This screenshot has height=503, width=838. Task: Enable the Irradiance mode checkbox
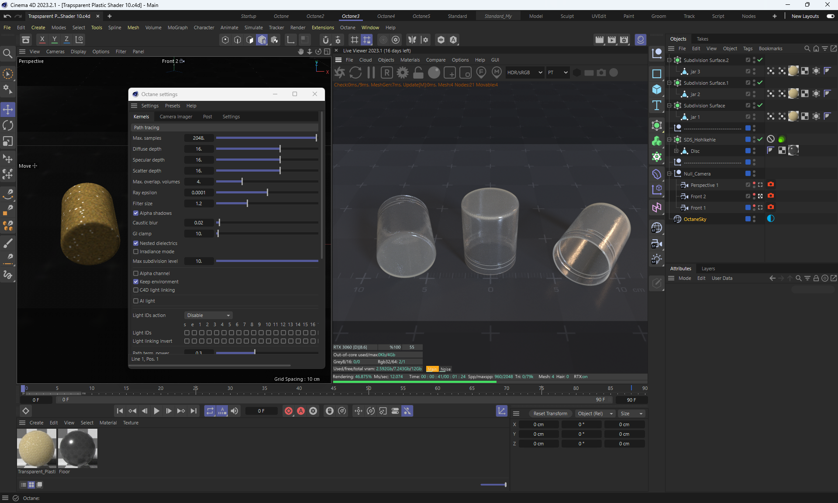click(x=136, y=251)
